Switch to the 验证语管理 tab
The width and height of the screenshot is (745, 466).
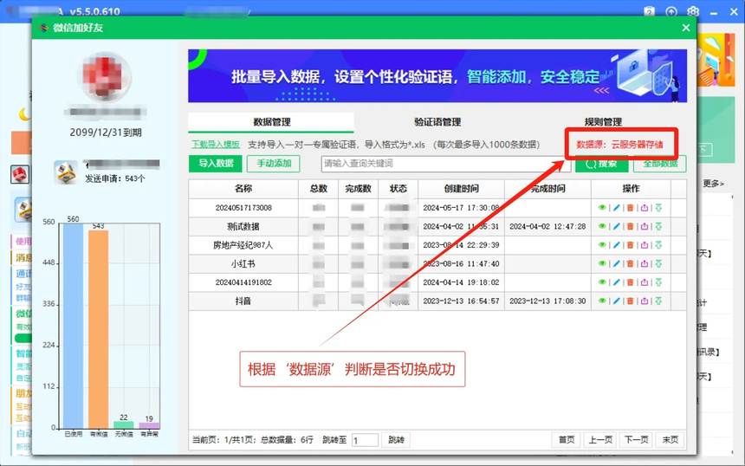[x=437, y=122]
